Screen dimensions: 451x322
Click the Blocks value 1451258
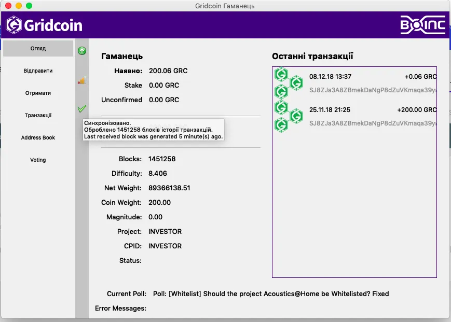click(x=162, y=159)
